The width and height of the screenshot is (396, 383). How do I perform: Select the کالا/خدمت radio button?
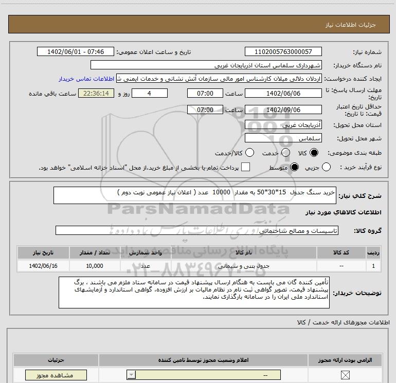[x=250, y=153]
